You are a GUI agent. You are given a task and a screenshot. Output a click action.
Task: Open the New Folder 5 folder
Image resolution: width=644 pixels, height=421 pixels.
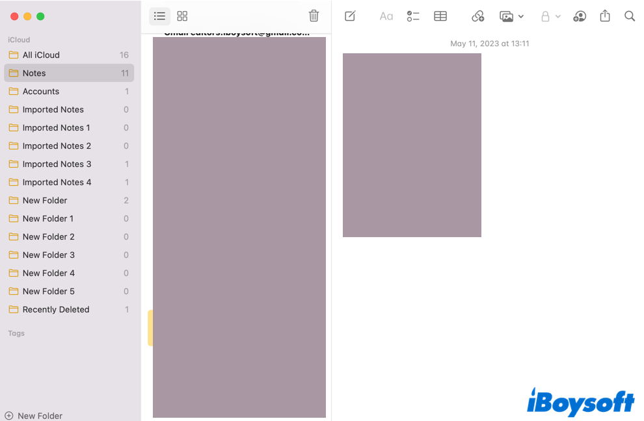coord(49,292)
